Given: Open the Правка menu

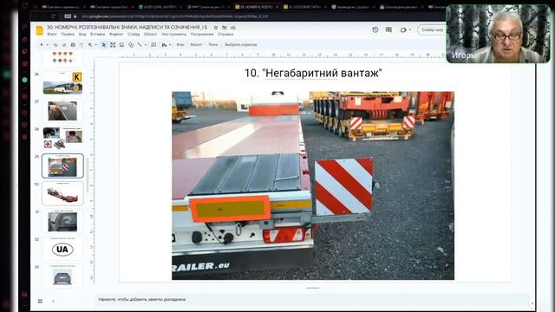Looking at the screenshot, I should tap(68, 35).
